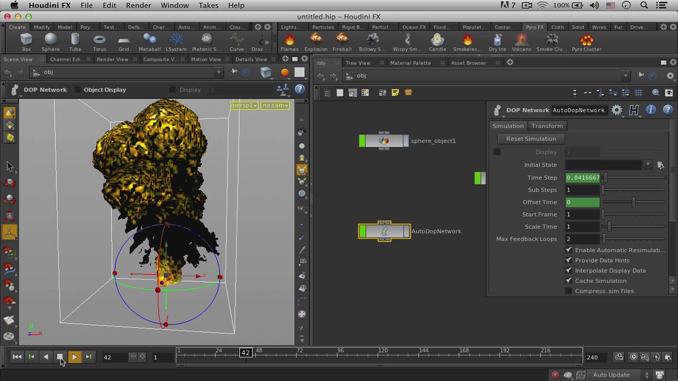Expand the scene view obj path dropdown
The height and width of the screenshot is (381, 678).
click(x=218, y=72)
